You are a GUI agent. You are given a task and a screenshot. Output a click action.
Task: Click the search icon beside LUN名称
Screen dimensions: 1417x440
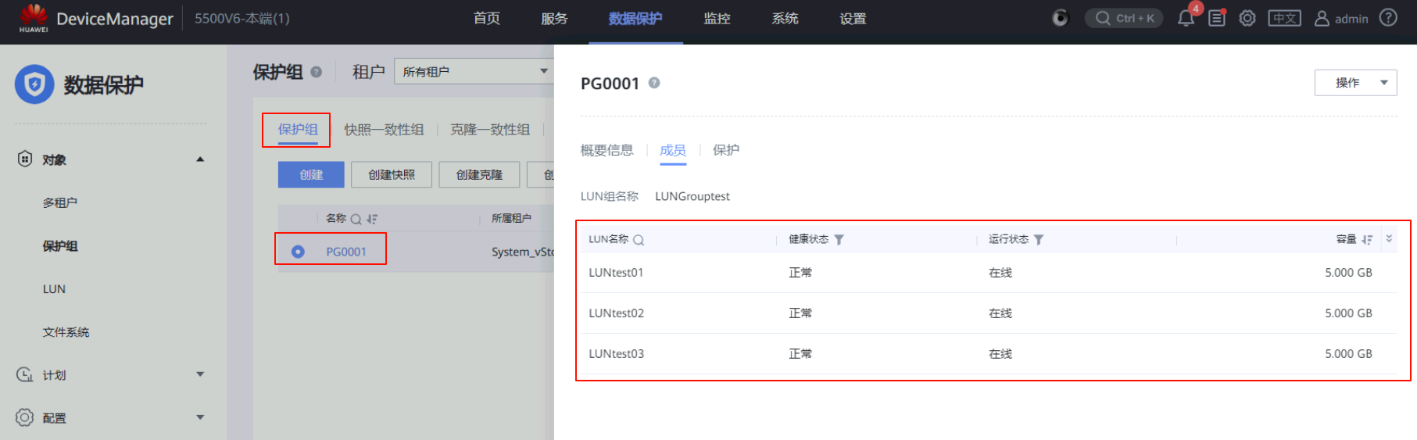click(639, 240)
